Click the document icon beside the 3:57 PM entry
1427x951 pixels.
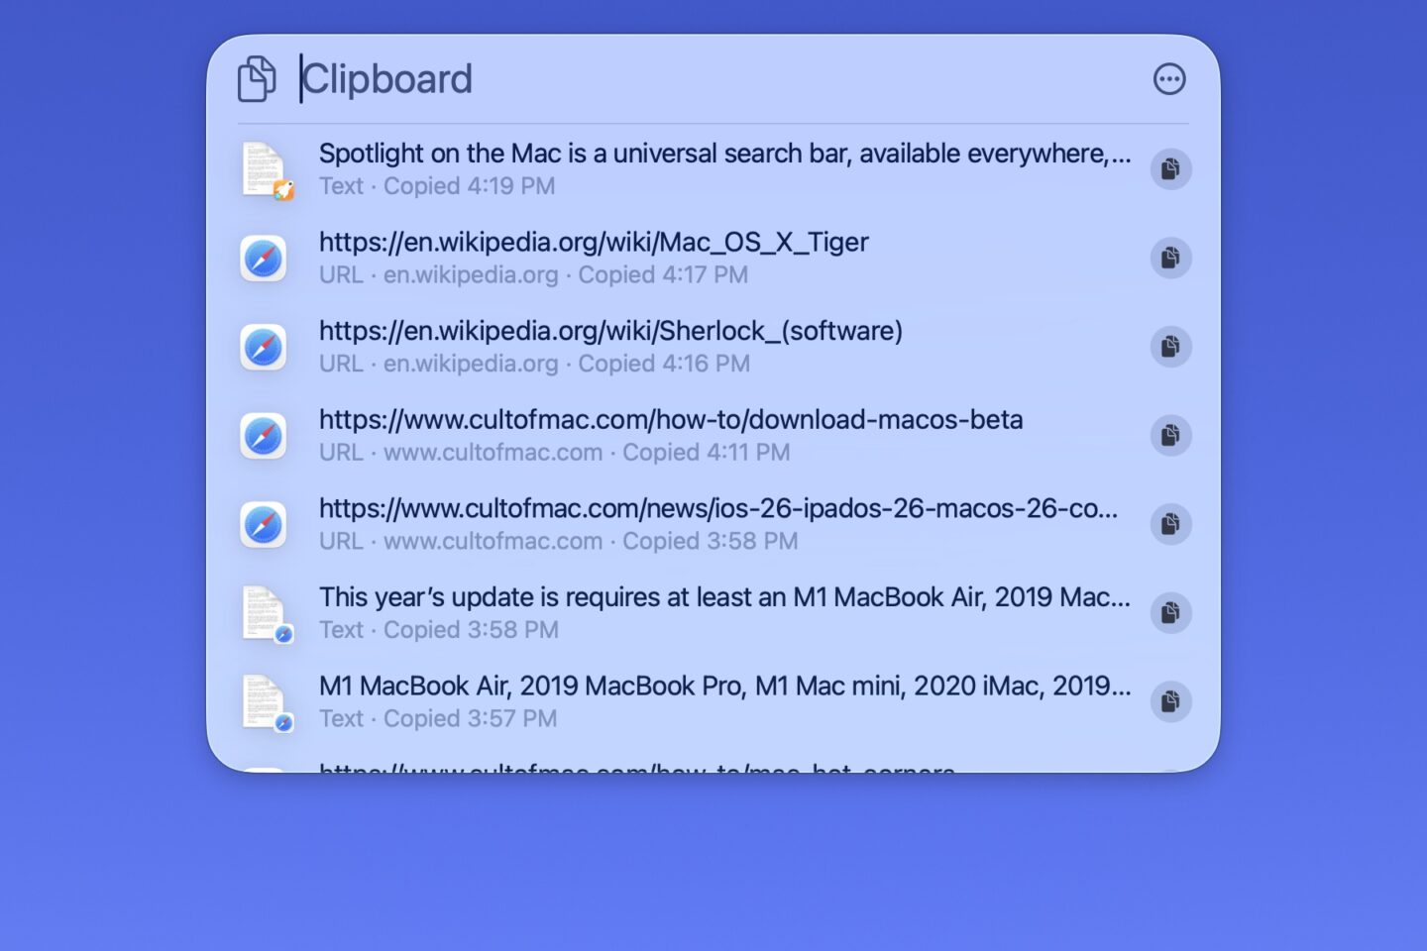tap(264, 701)
